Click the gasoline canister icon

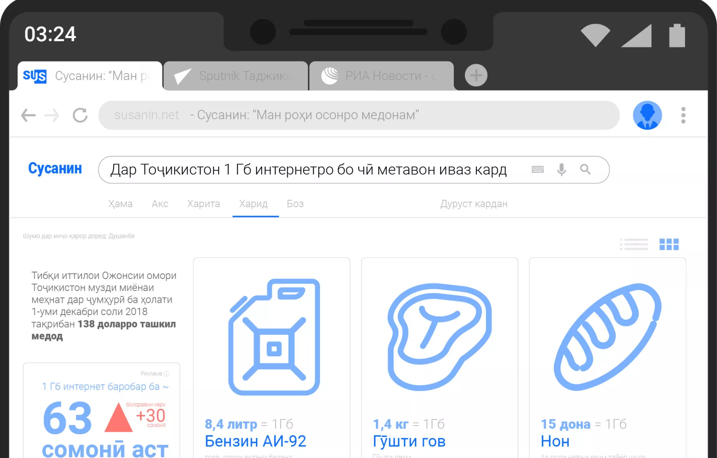pyautogui.click(x=274, y=337)
